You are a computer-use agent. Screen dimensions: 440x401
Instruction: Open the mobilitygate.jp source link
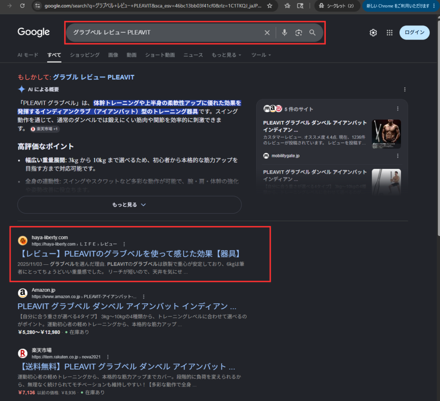pyautogui.click(x=285, y=156)
